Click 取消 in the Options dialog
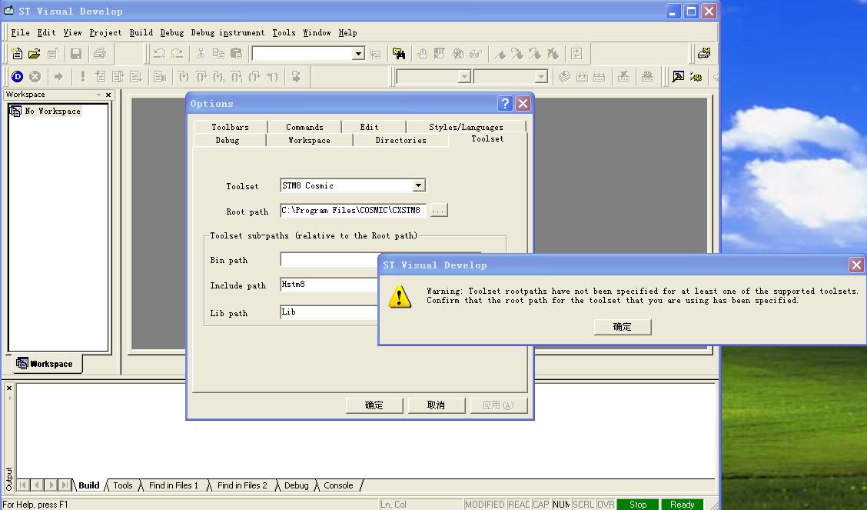Viewport: 867px width, 510px height. [x=437, y=405]
